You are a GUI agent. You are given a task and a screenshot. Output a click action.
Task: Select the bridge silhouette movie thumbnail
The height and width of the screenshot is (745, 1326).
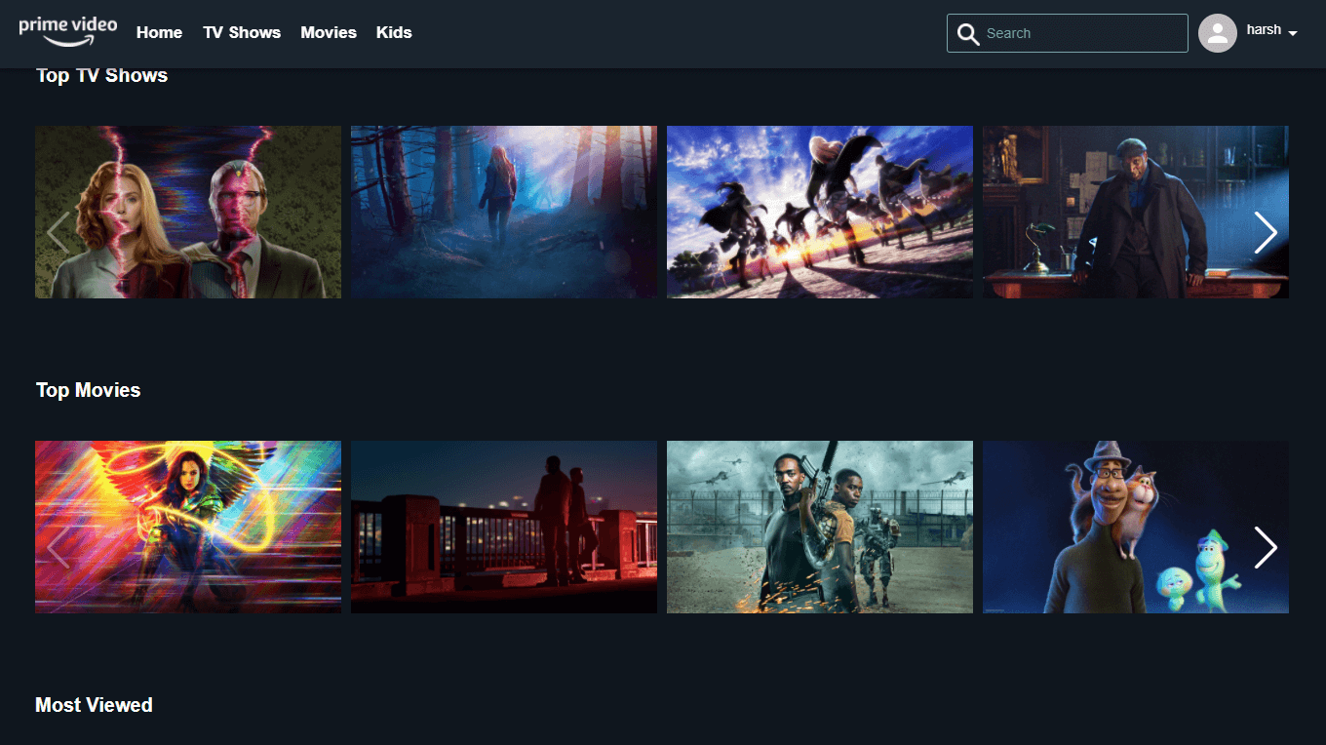[x=503, y=527]
